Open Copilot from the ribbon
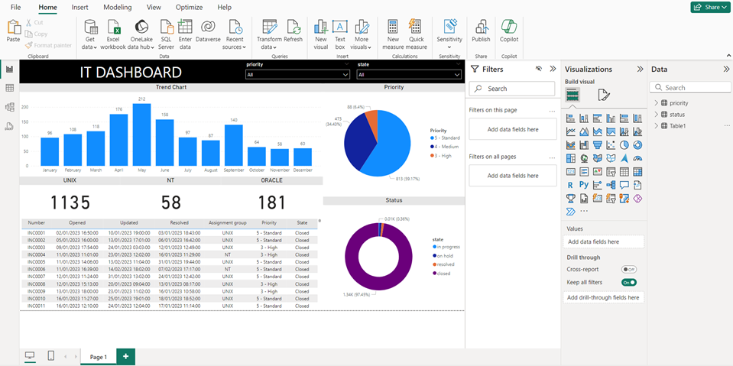The width and height of the screenshot is (733, 366). (508, 31)
